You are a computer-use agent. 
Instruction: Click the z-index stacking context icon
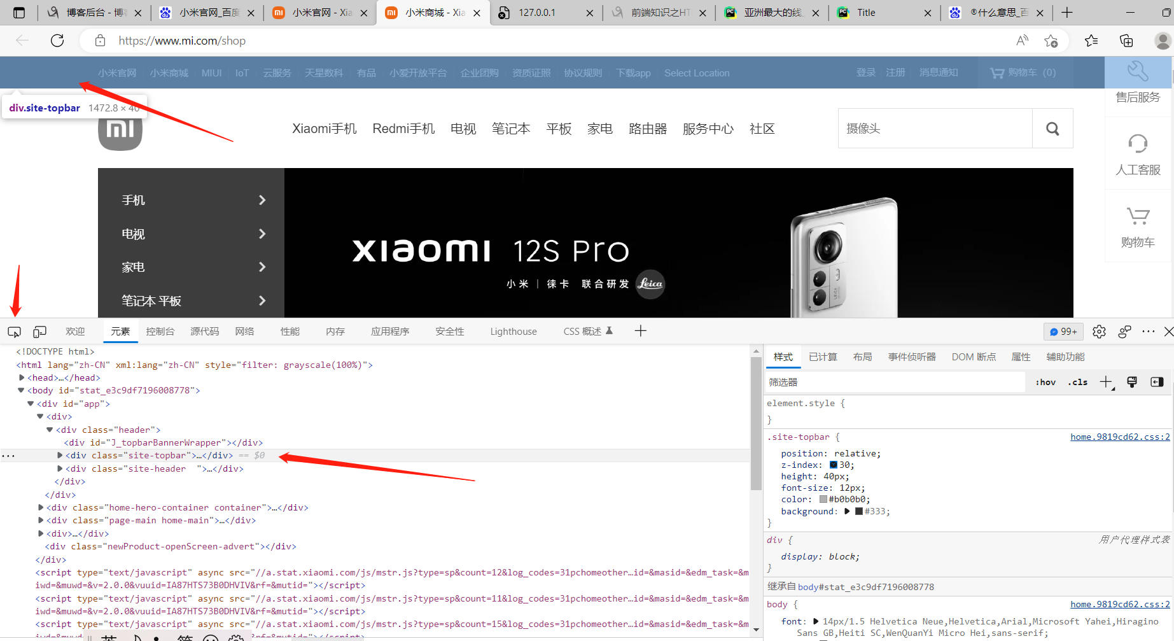[834, 465]
